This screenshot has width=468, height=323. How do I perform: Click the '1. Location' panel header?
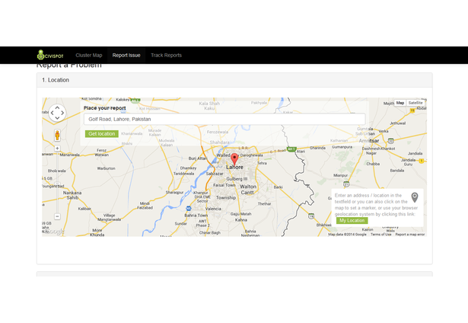point(234,80)
